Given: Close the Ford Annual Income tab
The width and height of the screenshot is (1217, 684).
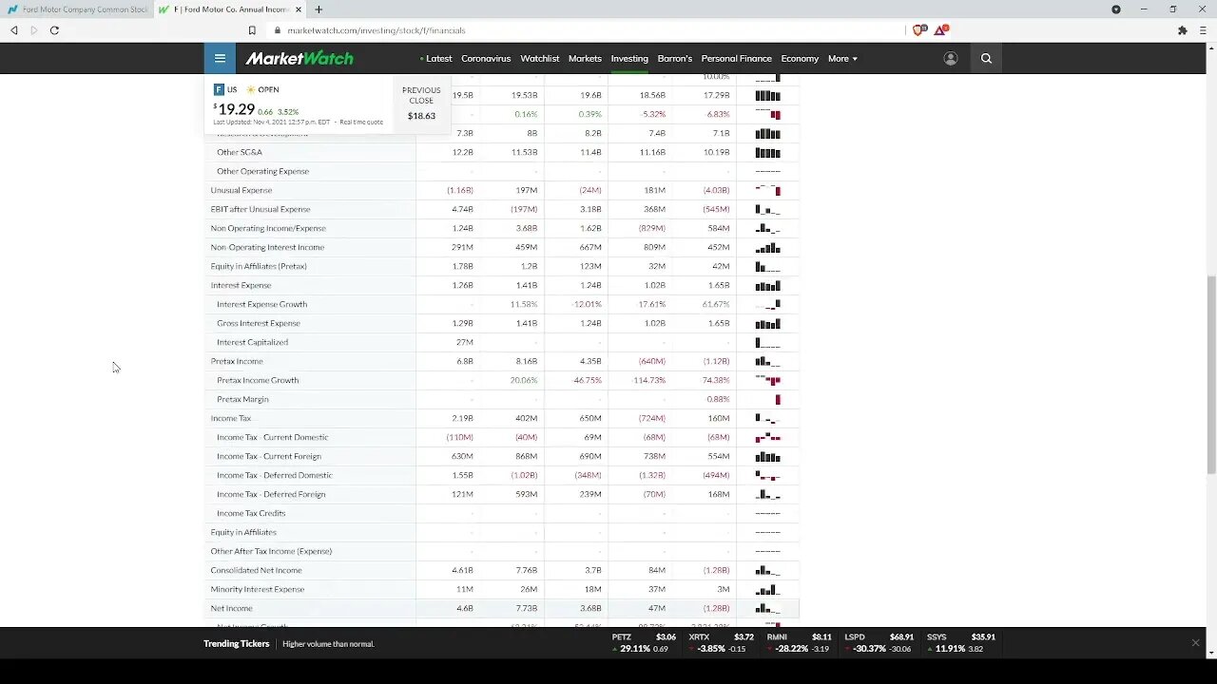Looking at the screenshot, I should point(299,9).
